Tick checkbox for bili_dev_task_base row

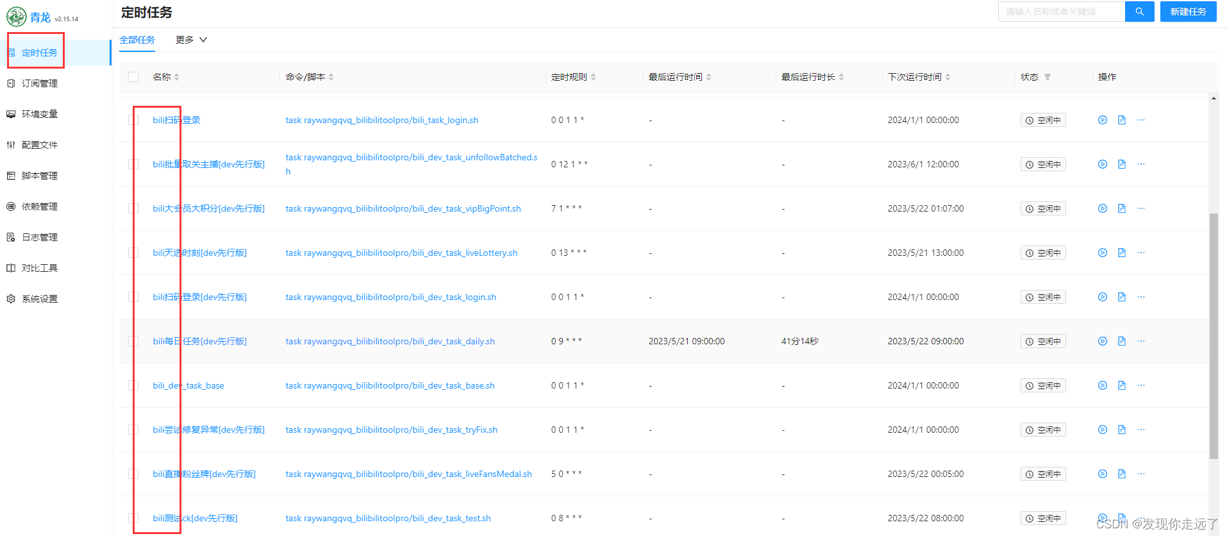(133, 385)
